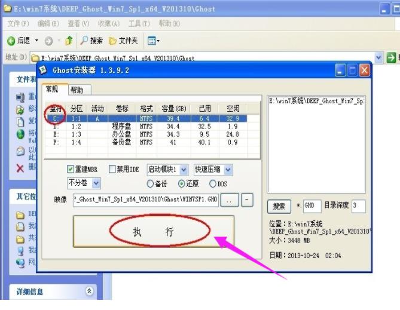The width and height of the screenshot is (400, 310).
Task: Open the 收藏(A) menu
Action: coord(109,24)
